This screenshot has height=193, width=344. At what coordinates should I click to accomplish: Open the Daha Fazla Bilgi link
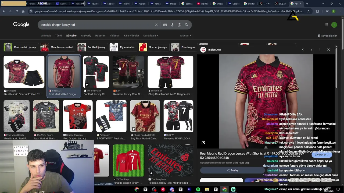coord(241,163)
